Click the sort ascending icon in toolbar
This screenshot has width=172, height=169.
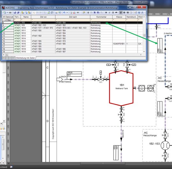pos(45,13)
